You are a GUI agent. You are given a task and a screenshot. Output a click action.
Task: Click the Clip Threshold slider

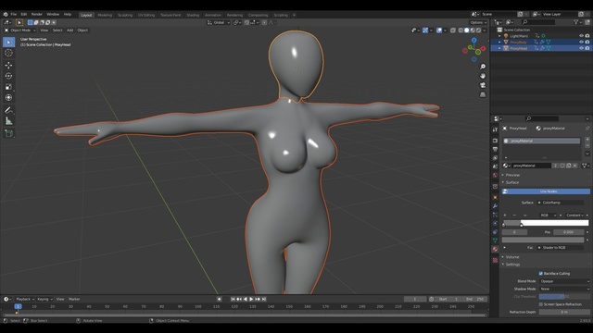coord(564,297)
